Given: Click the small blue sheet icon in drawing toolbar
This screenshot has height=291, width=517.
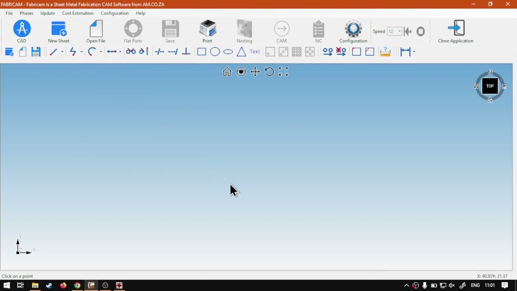Looking at the screenshot, I should pos(9,52).
